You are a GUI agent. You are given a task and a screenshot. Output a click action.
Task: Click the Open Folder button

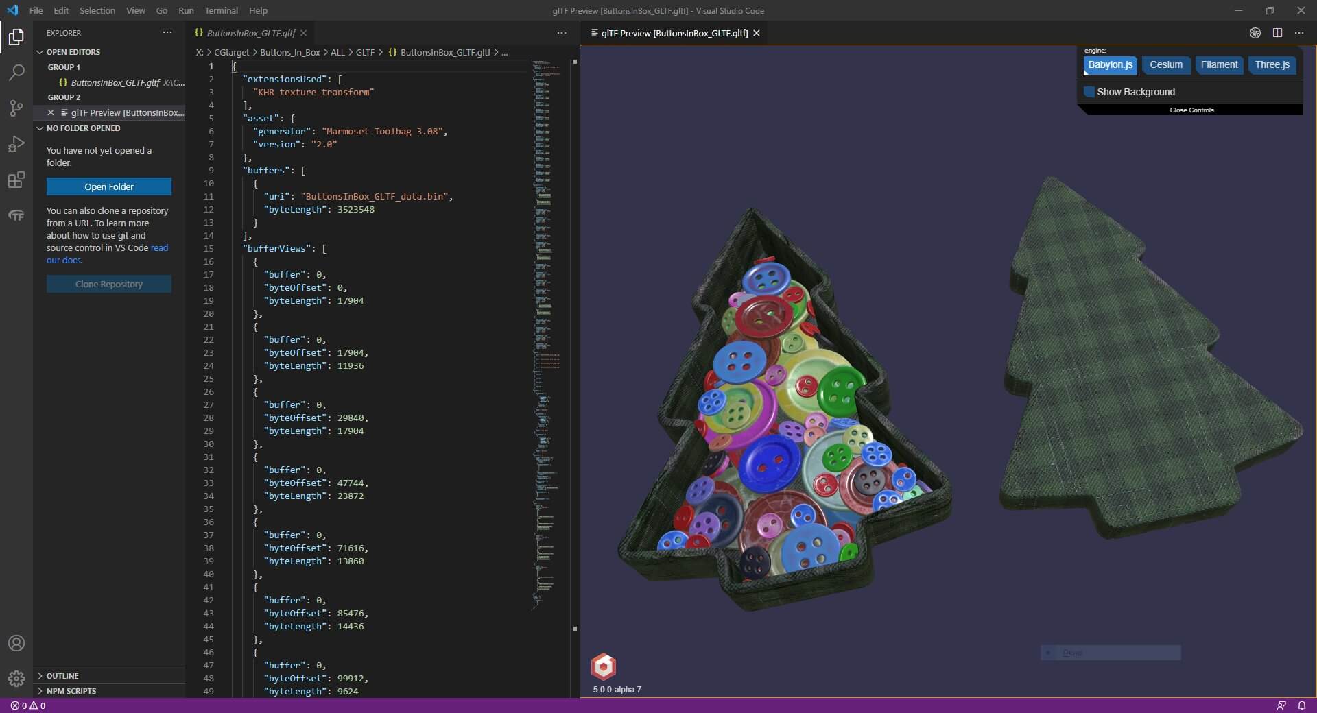pos(109,186)
